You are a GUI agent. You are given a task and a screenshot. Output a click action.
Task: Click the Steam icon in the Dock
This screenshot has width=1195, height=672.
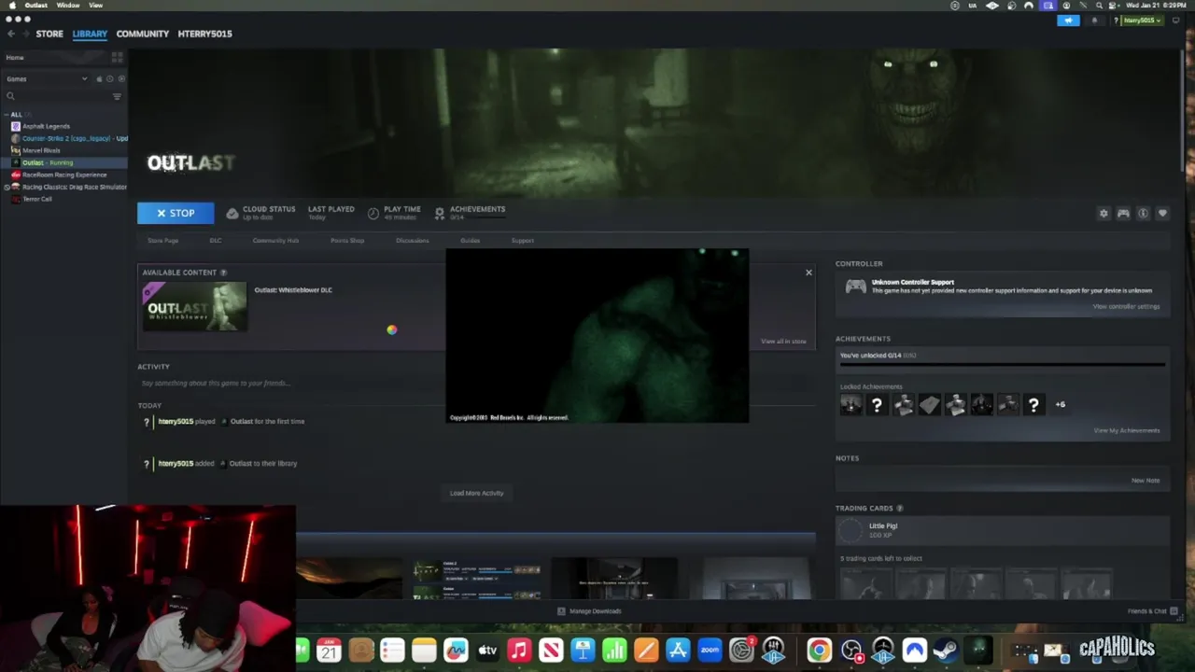click(946, 651)
